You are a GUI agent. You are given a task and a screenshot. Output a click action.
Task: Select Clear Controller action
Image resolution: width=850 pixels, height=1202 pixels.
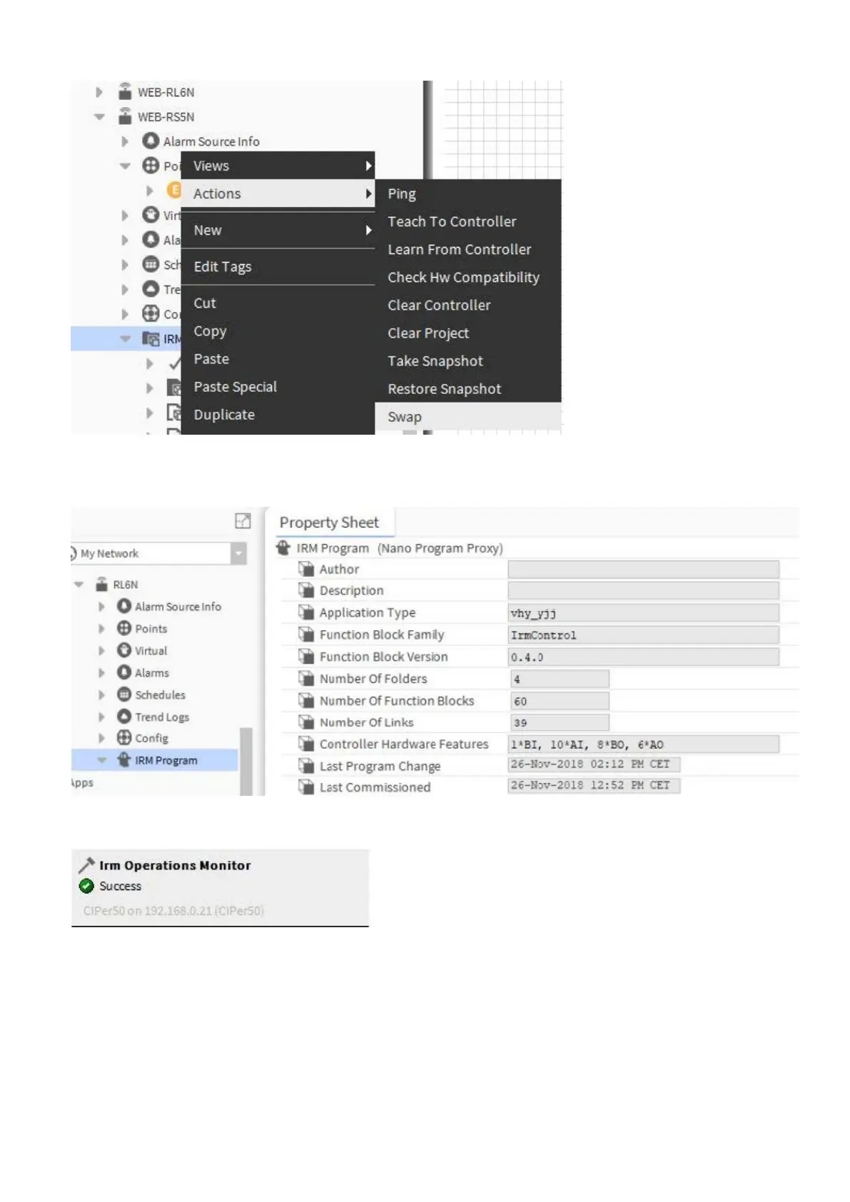click(468, 305)
